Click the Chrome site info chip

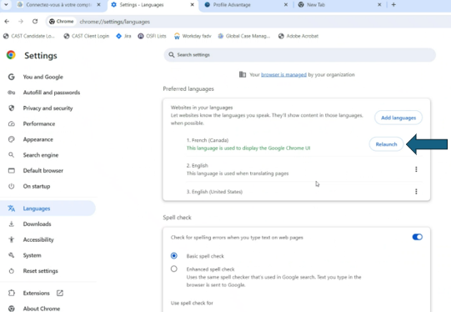click(61, 22)
